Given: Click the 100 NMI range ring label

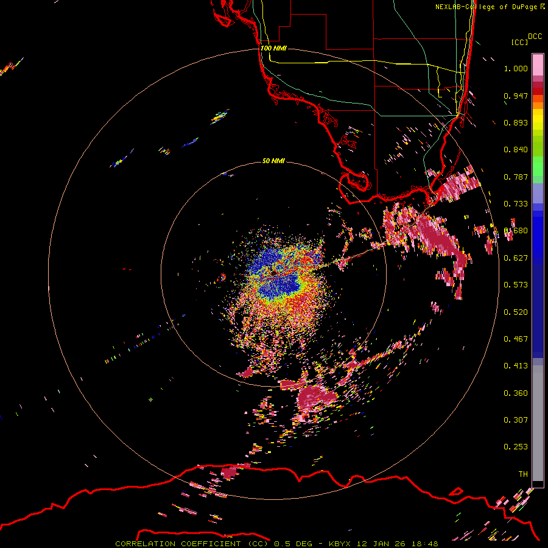Looking at the screenshot, I should click(273, 48).
